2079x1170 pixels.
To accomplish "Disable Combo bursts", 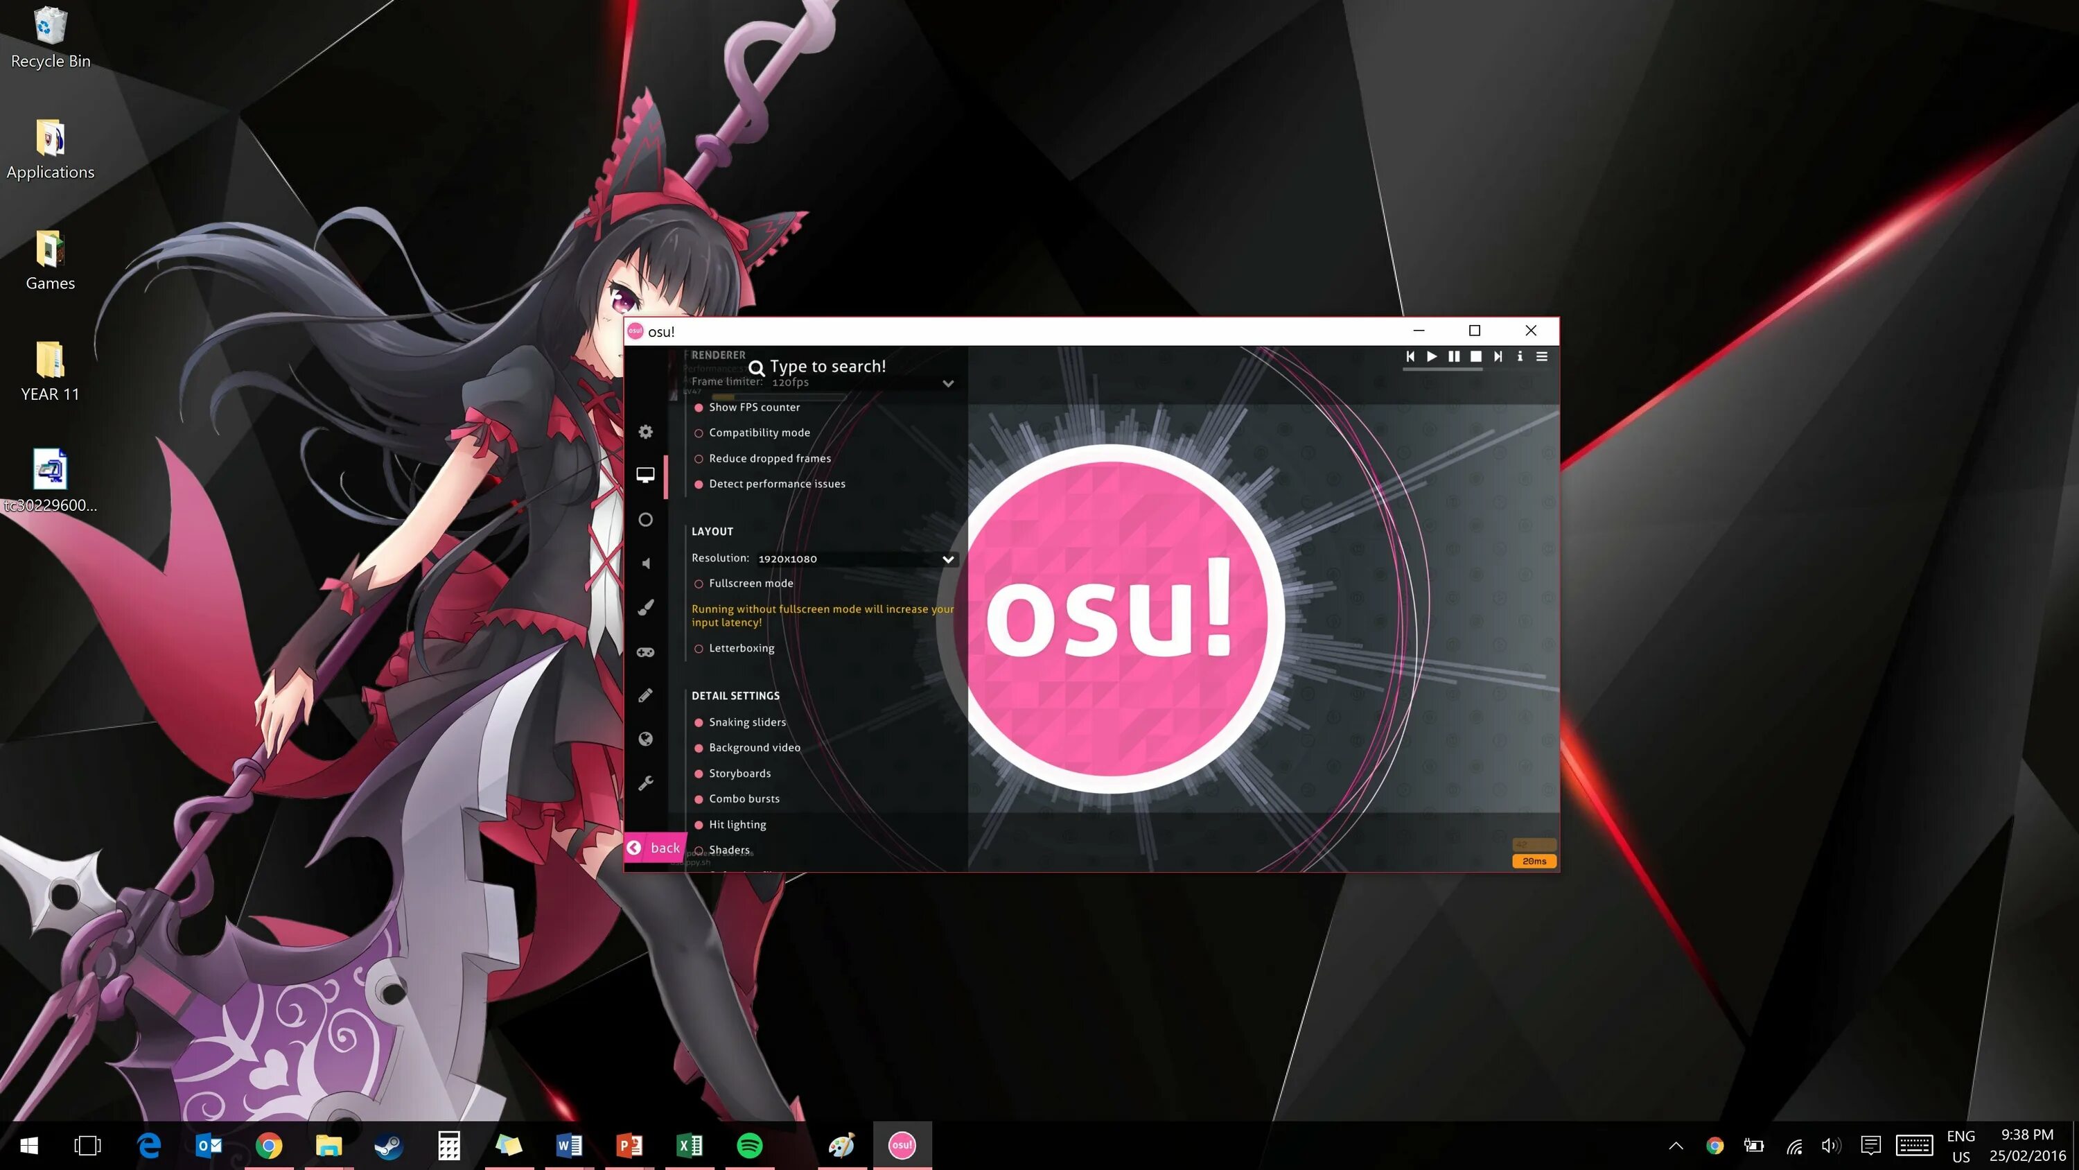I will [x=736, y=798].
